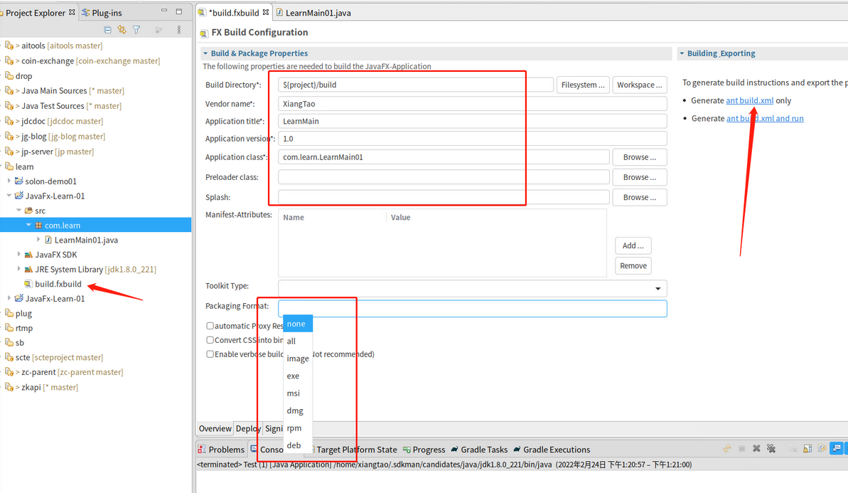848x493 pixels.
Task: Select 'none' packaging format option
Action: coord(297,324)
